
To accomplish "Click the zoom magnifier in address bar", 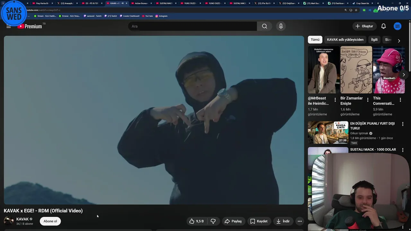I will [345, 10].
